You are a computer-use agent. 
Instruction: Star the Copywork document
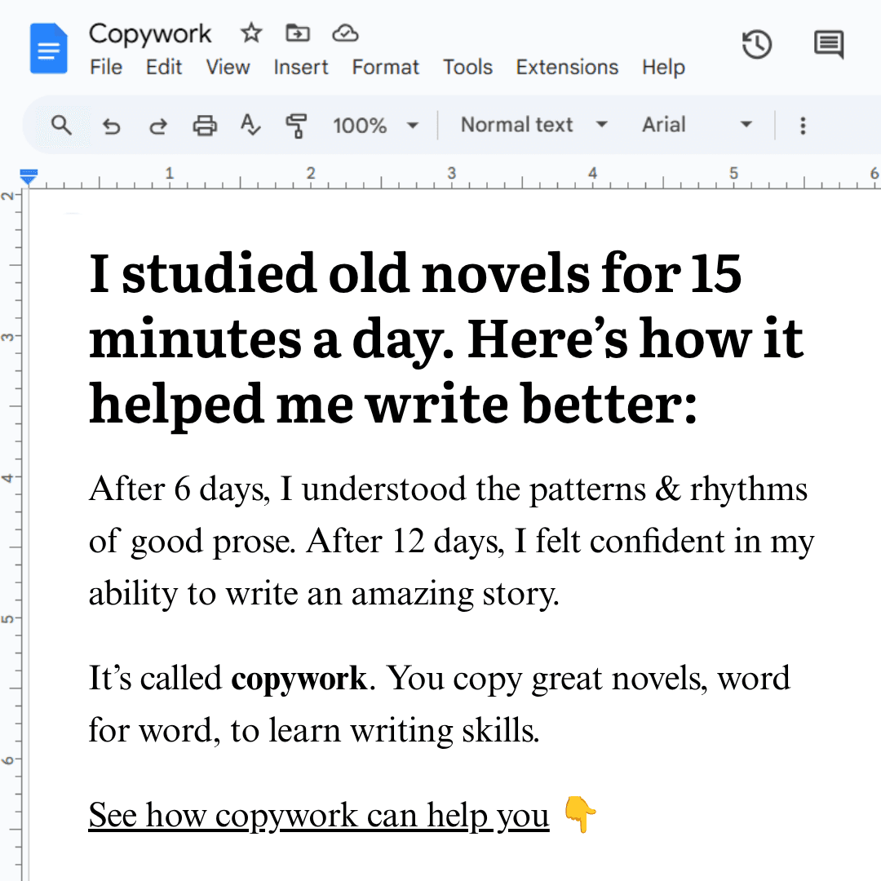click(x=251, y=33)
